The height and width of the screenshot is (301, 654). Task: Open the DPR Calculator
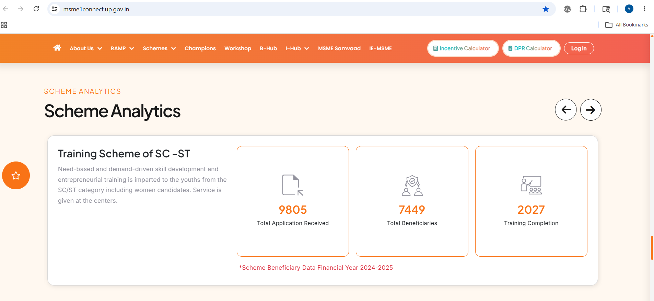(531, 48)
